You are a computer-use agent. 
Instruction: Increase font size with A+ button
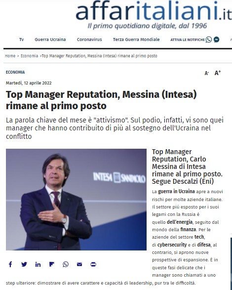point(218,73)
